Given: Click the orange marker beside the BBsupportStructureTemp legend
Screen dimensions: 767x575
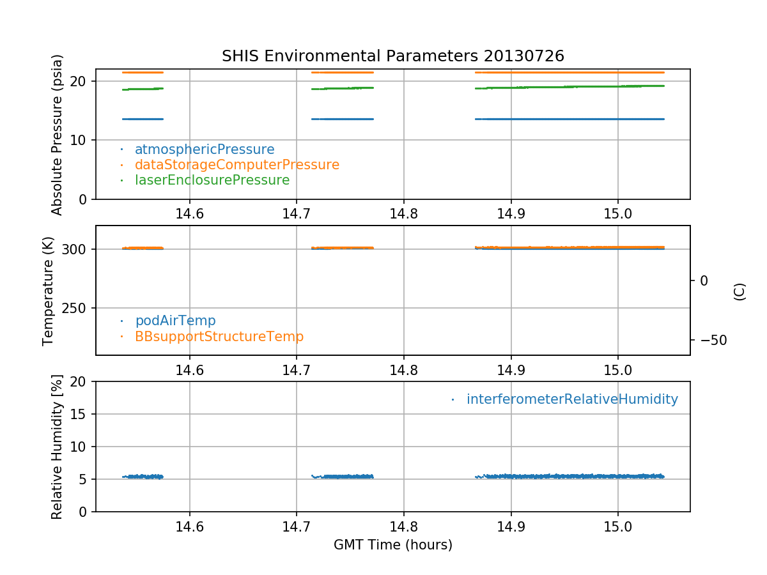Looking at the screenshot, I should [x=121, y=337].
